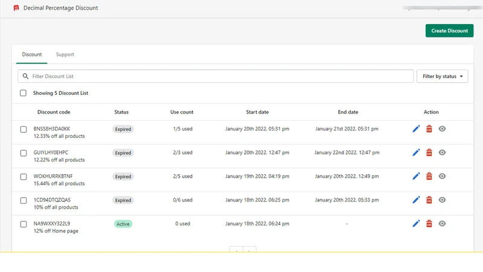
Task: Delete discount BNSS8H3DA0KK with trash icon
Action: 429,129
